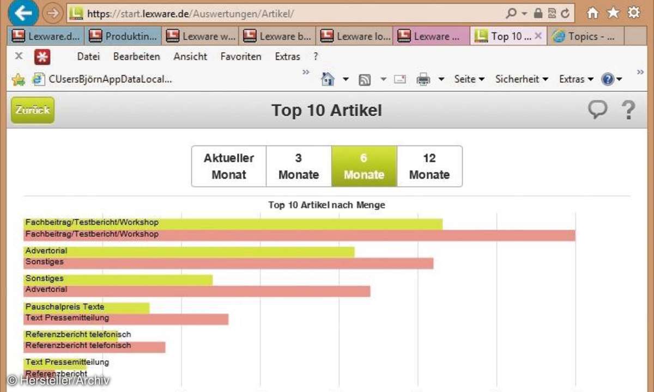Open the Extras menu in menu bar
Screen dimensions: 654x392
click(x=287, y=56)
